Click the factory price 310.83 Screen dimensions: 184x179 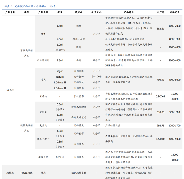tap(160, 112)
